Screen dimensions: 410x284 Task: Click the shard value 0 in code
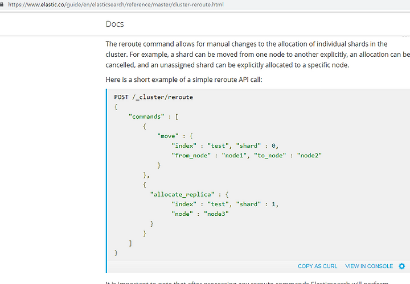click(x=273, y=146)
